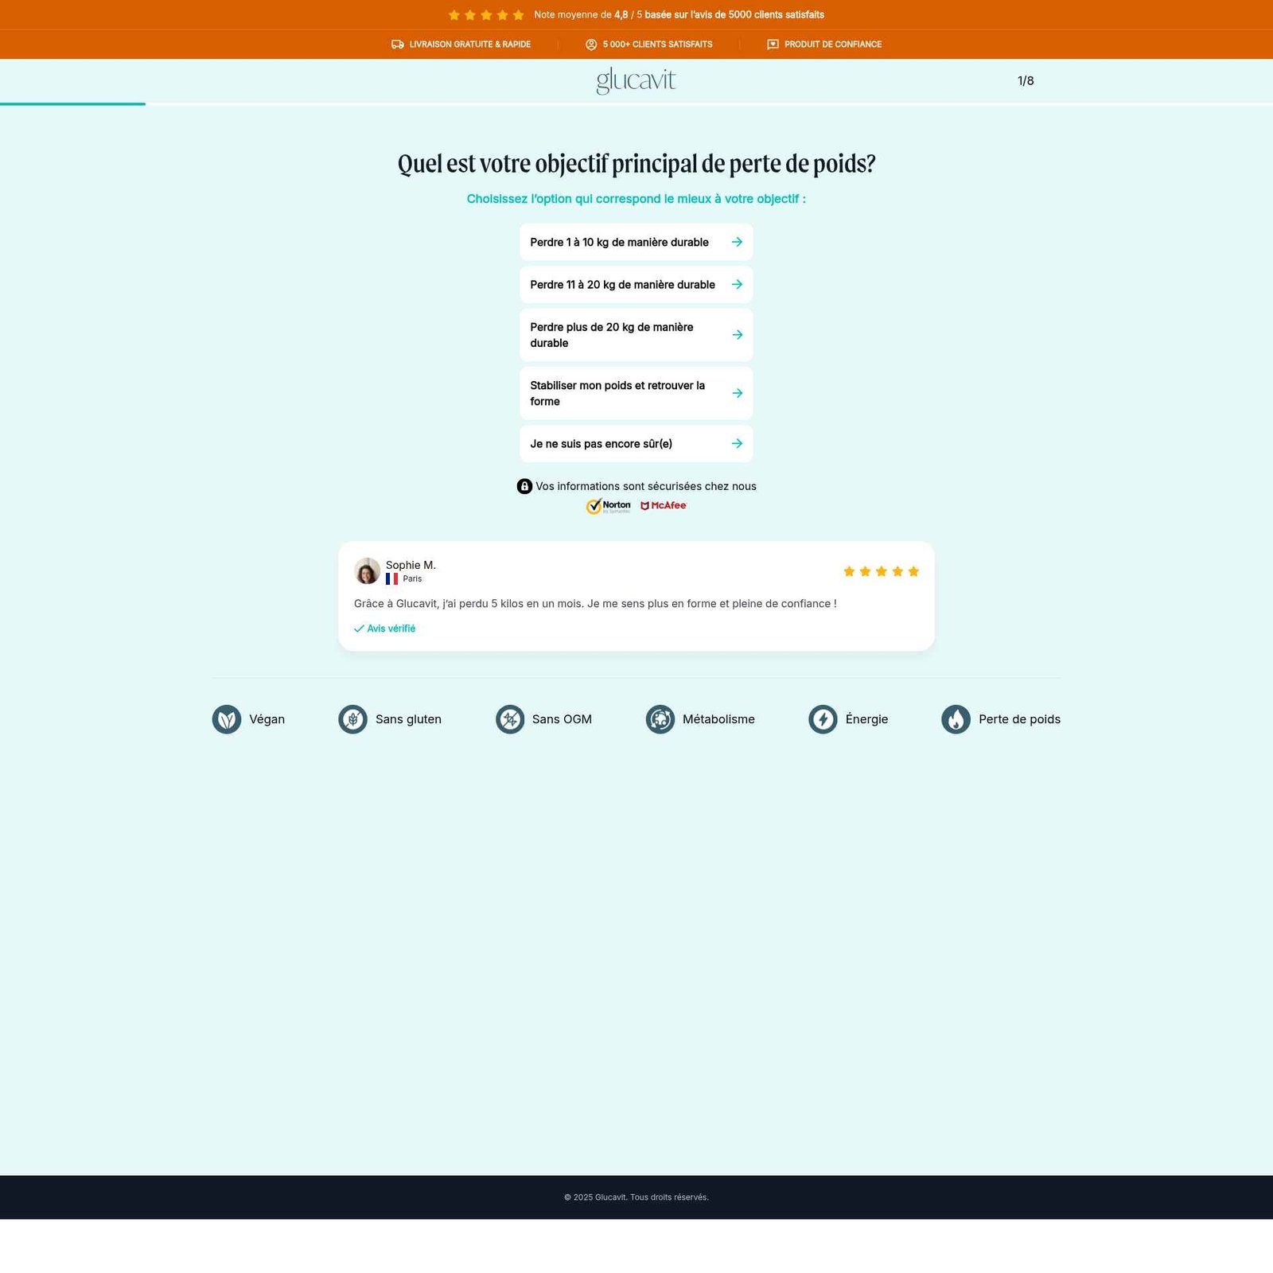Click the '1/8' step counter
The width and height of the screenshot is (1273, 1273).
1026,81
